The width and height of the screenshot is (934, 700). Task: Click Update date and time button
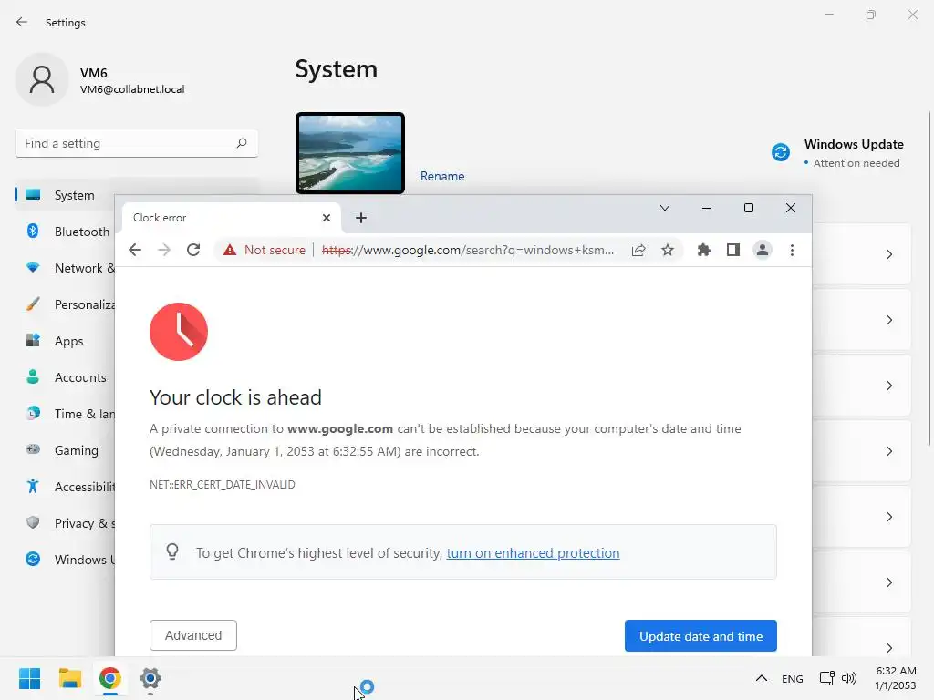click(x=700, y=635)
